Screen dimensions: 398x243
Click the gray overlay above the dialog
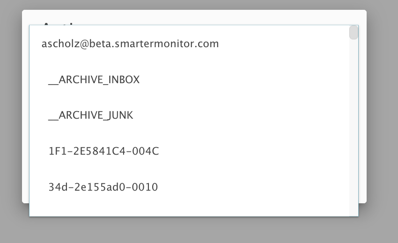pyautogui.click(x=197, y=5)
